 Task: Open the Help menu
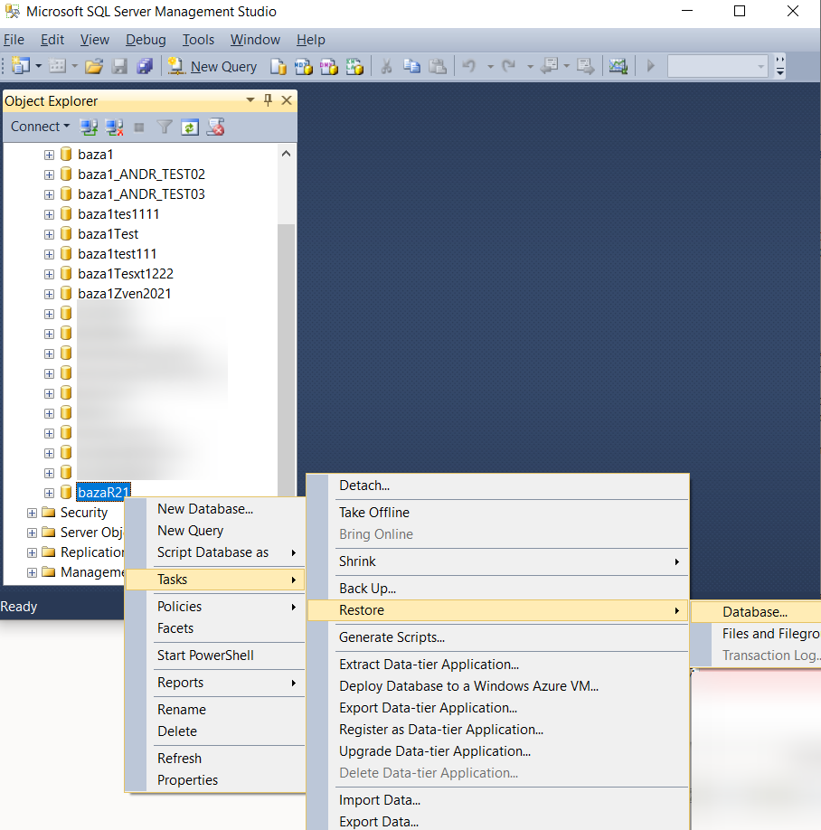tap(311, 40)
